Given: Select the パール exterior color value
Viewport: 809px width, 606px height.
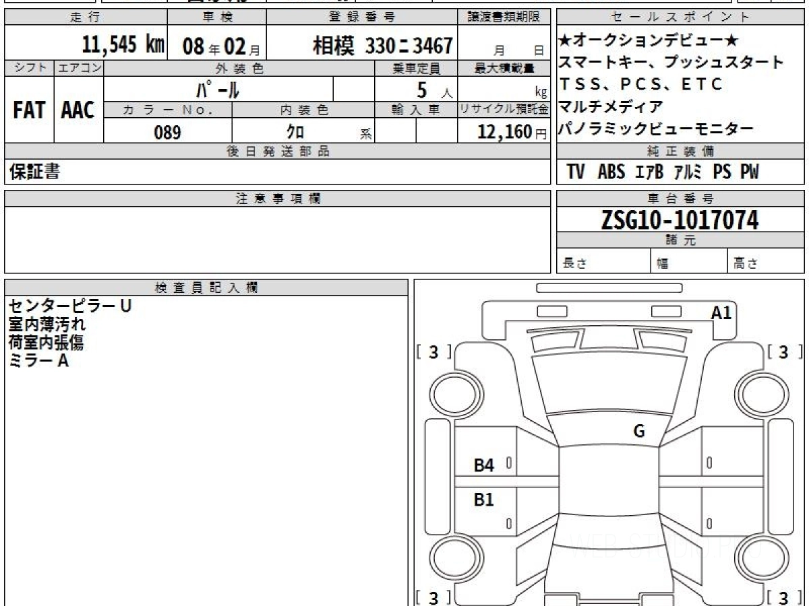Looking at the screenshot, I should tap(216, 90).
